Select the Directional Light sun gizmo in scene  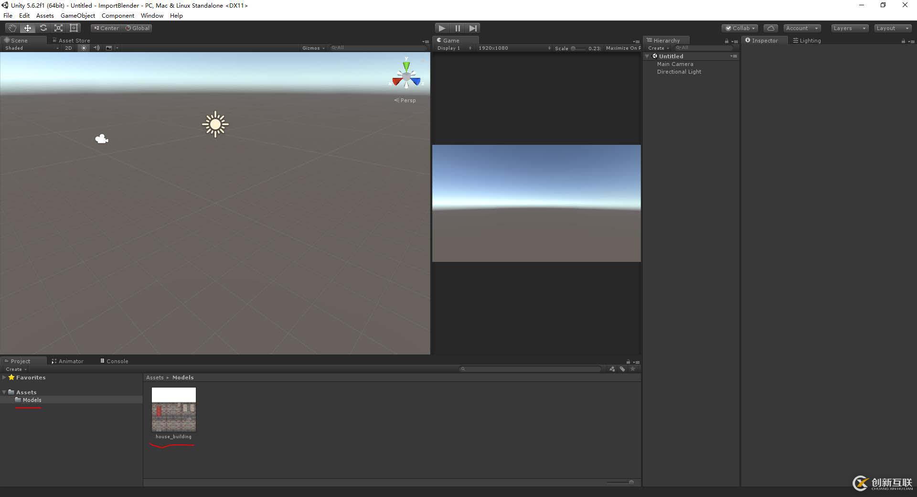tap(215, 124)
